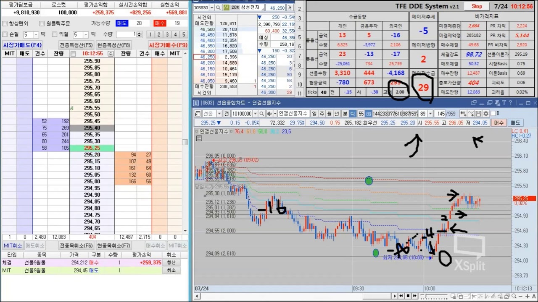
Task: Click the C center button beside the time
Action: (x=111, y=54)
